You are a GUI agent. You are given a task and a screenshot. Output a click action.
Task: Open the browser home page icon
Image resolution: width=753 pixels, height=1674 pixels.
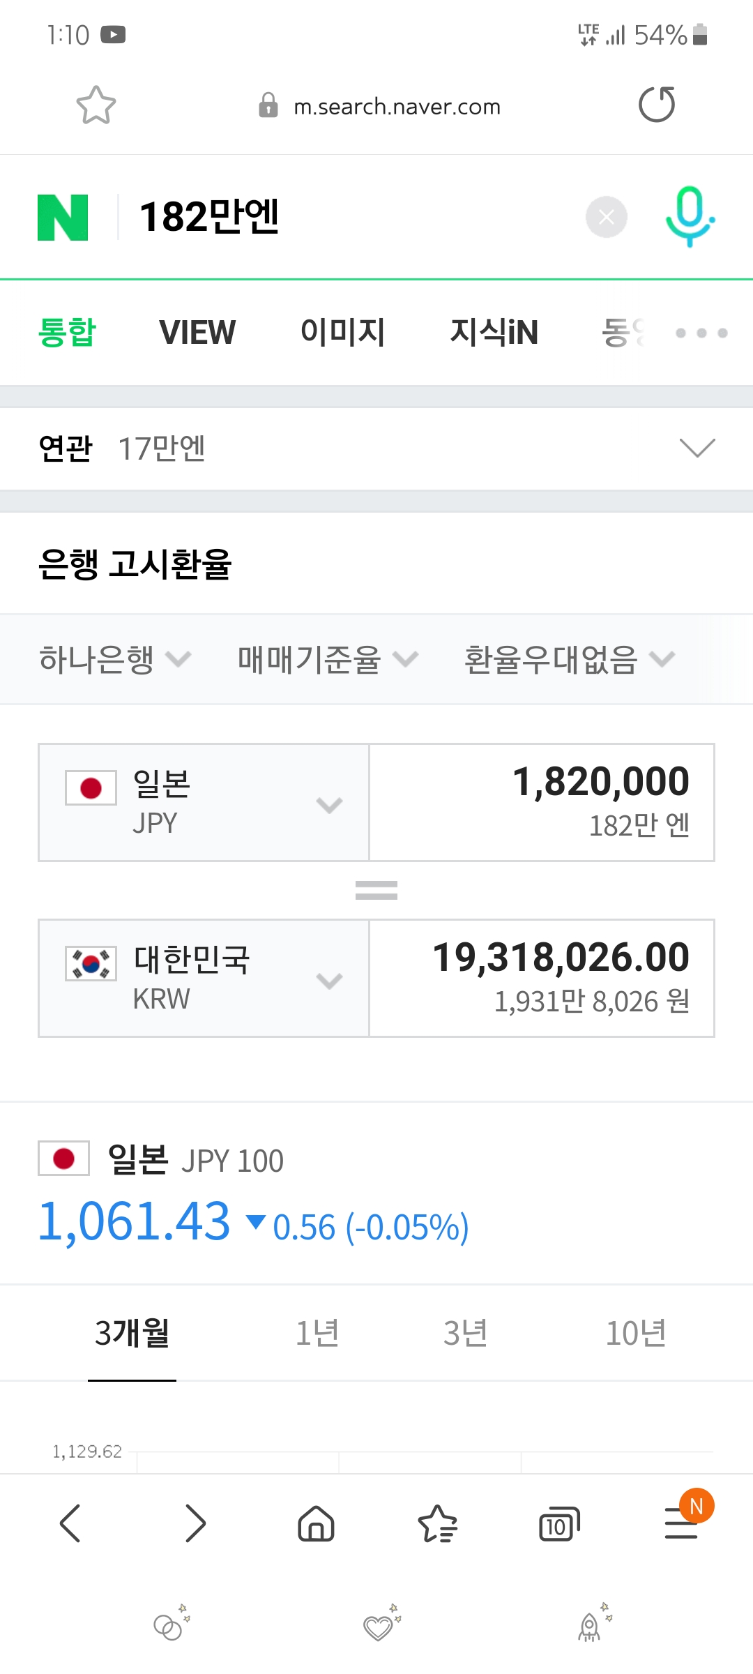click(316, 1523)
